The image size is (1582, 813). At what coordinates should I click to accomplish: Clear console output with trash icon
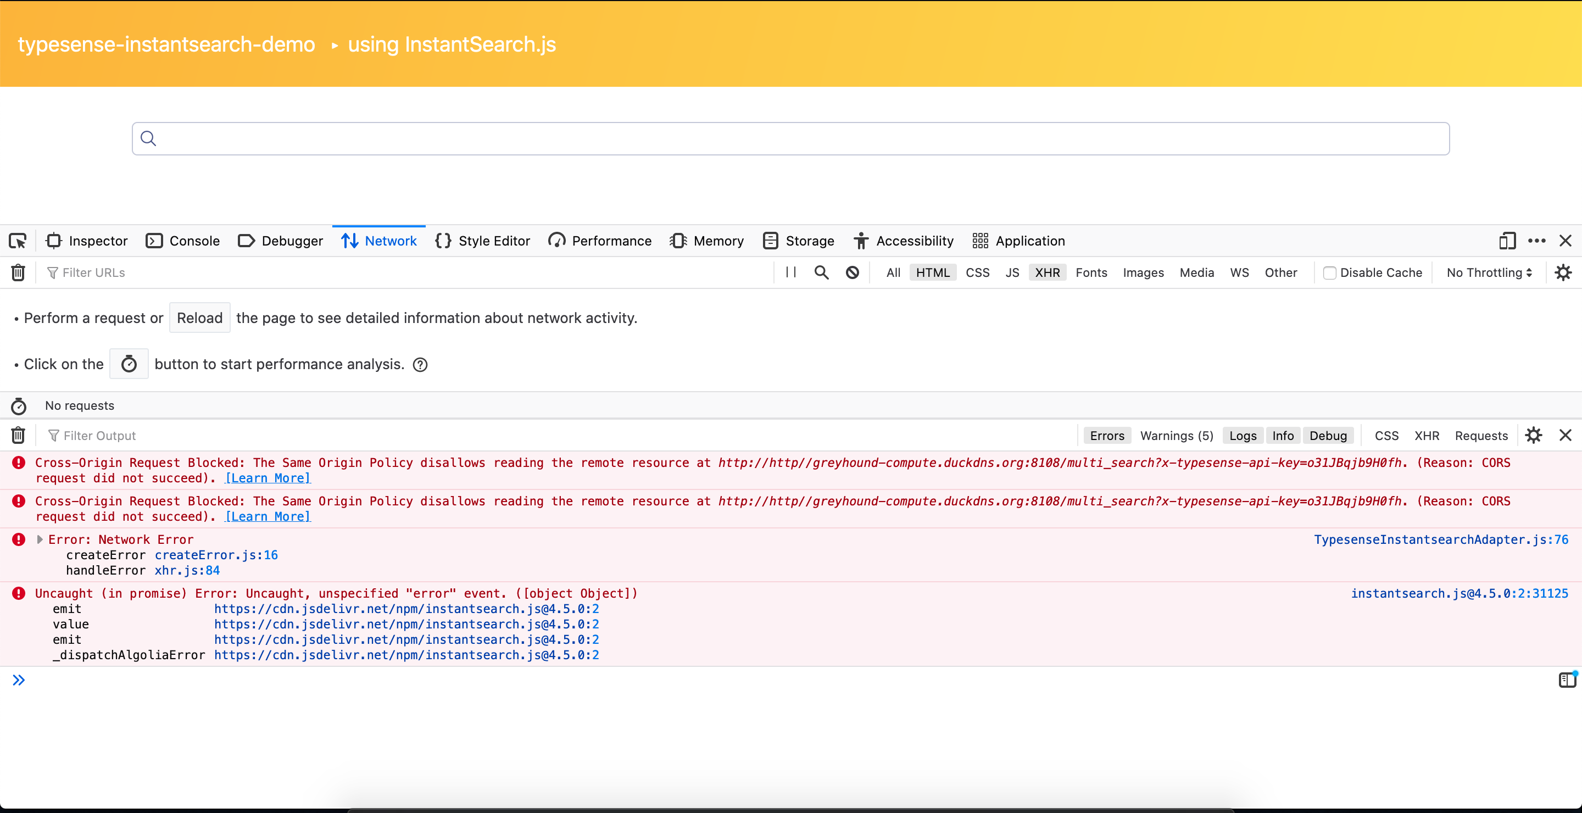[19, 436]
